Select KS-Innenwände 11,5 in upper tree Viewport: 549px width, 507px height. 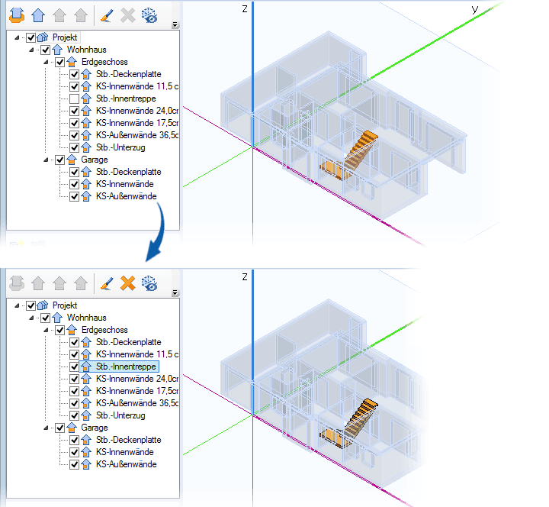pos(137,86)
